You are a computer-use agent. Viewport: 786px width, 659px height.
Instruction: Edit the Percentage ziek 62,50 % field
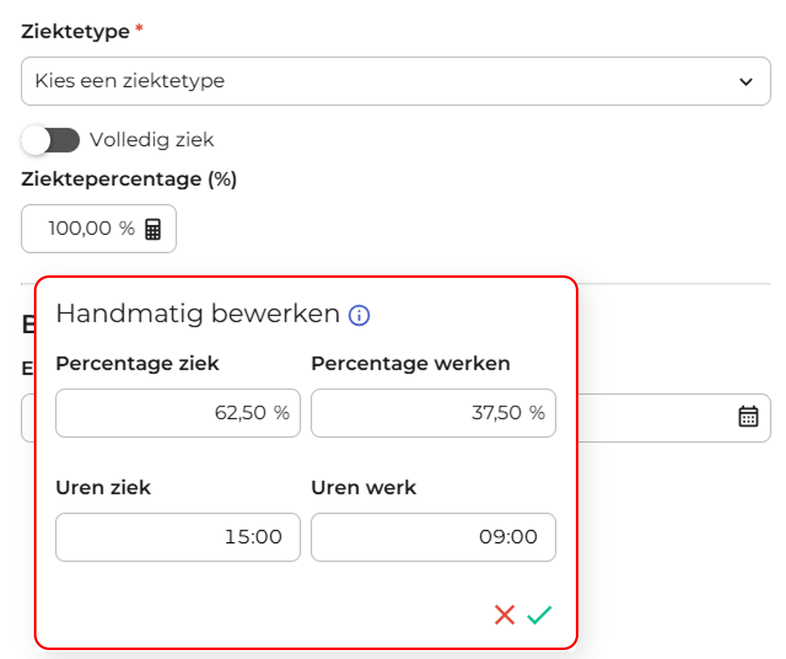click(x=178, y=413)
